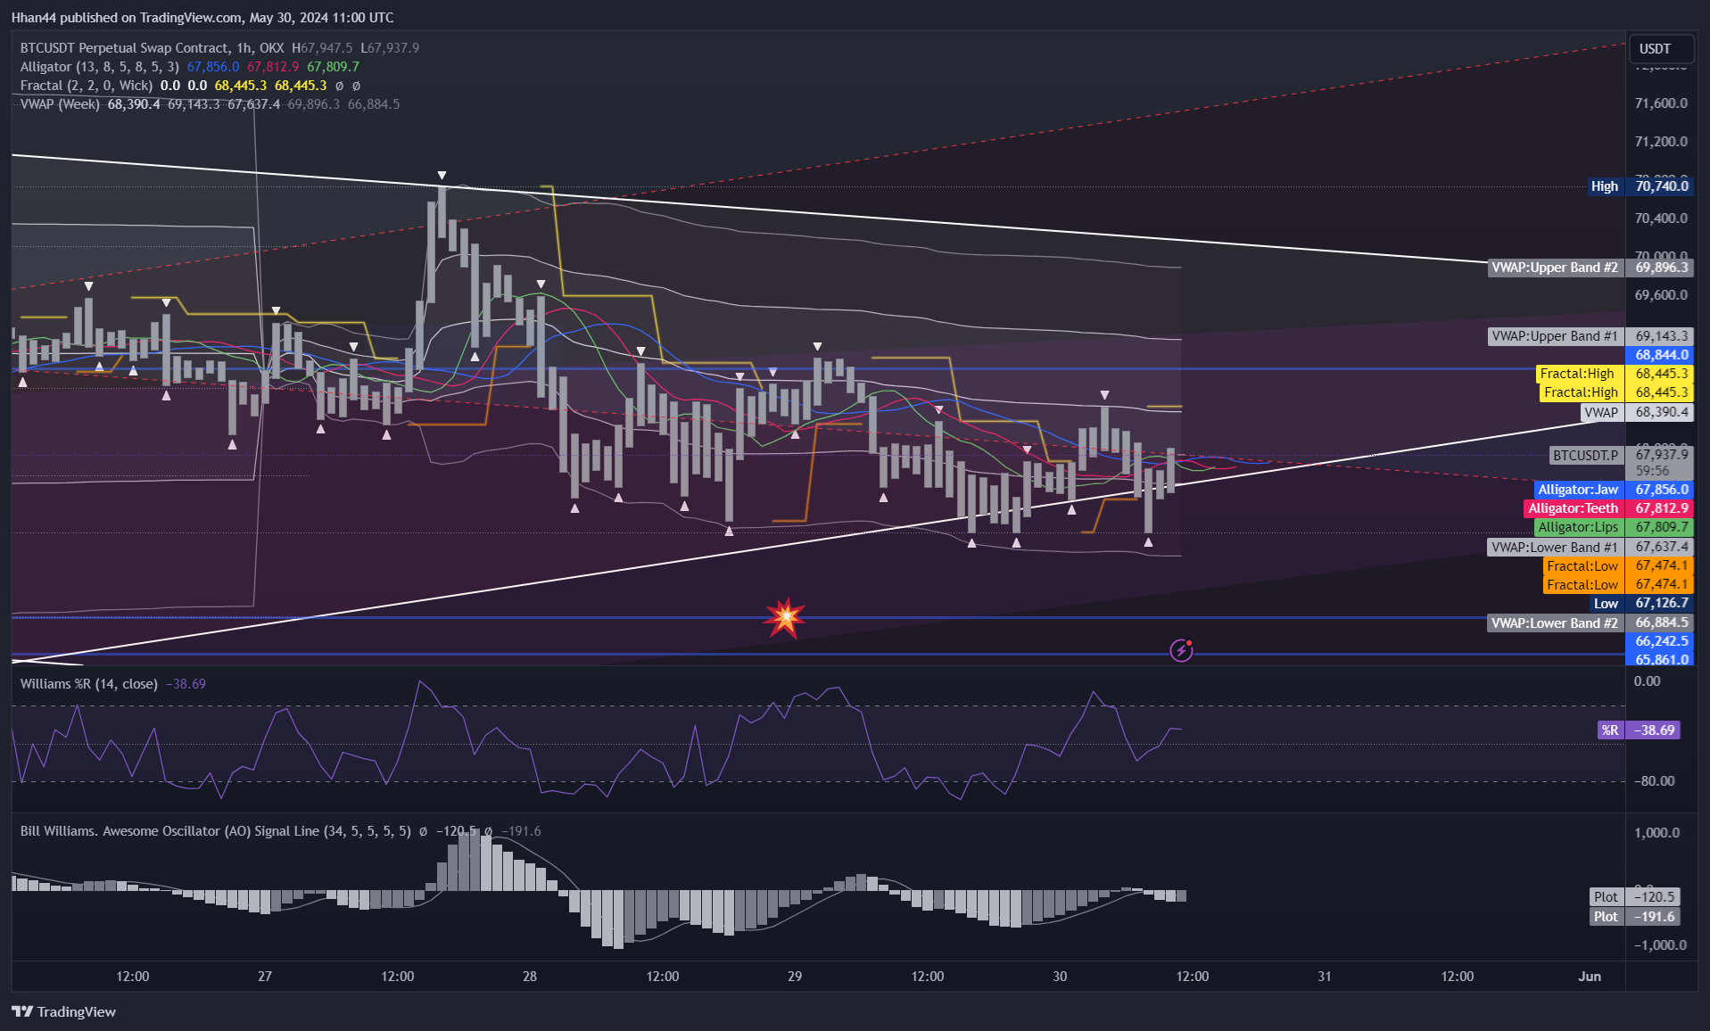Click the 68,844.0 blue price label
This screenshot has height=1031, width=1710.
pyautogui.click(x=1661, y=355)
